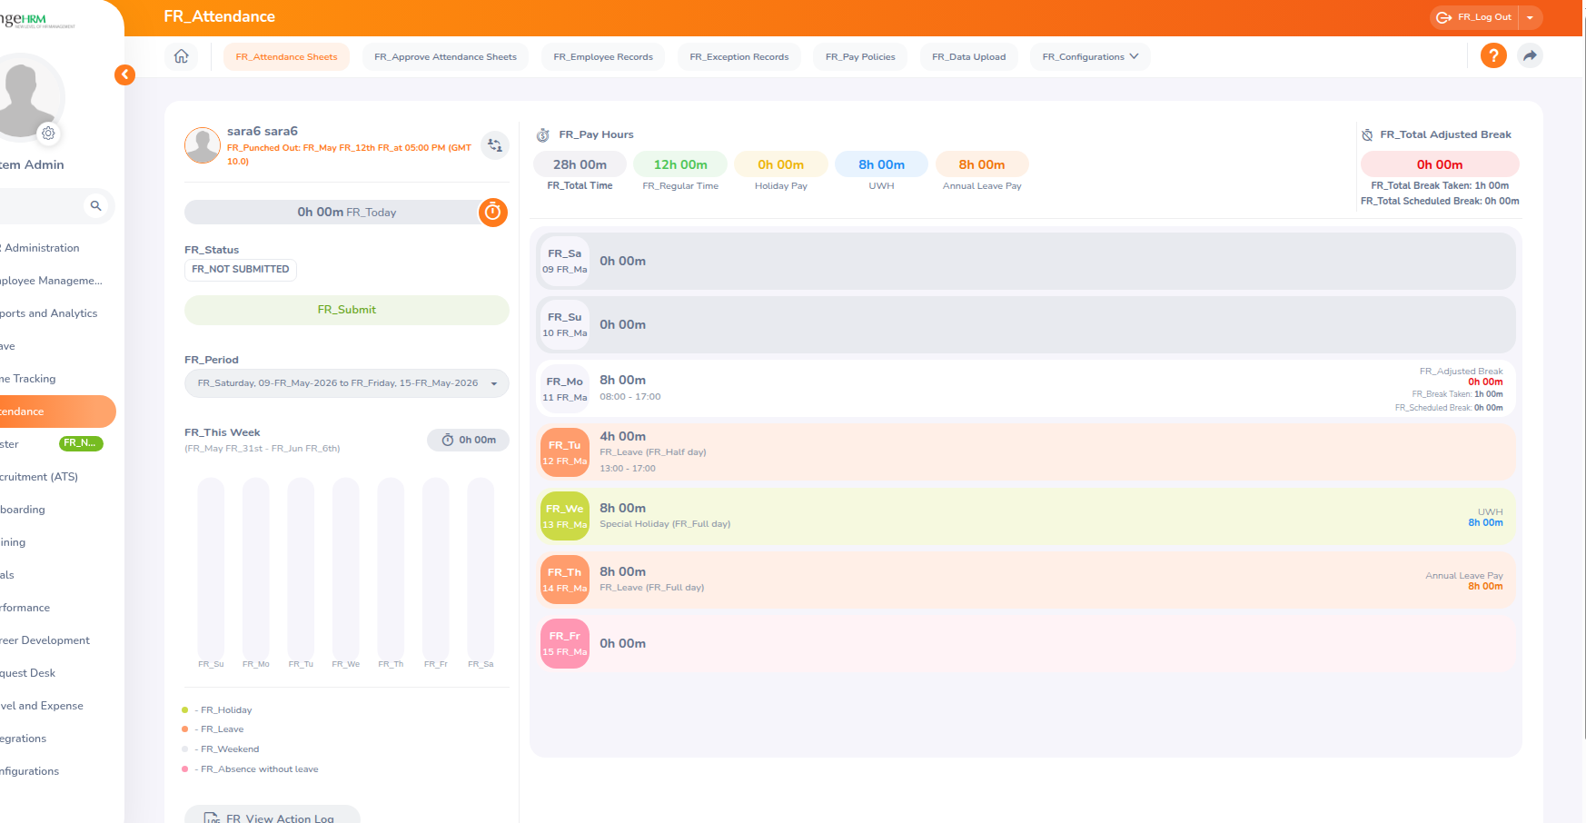
Task: Select the 8h 00m UWH pill
Action: tap(881, 164)
